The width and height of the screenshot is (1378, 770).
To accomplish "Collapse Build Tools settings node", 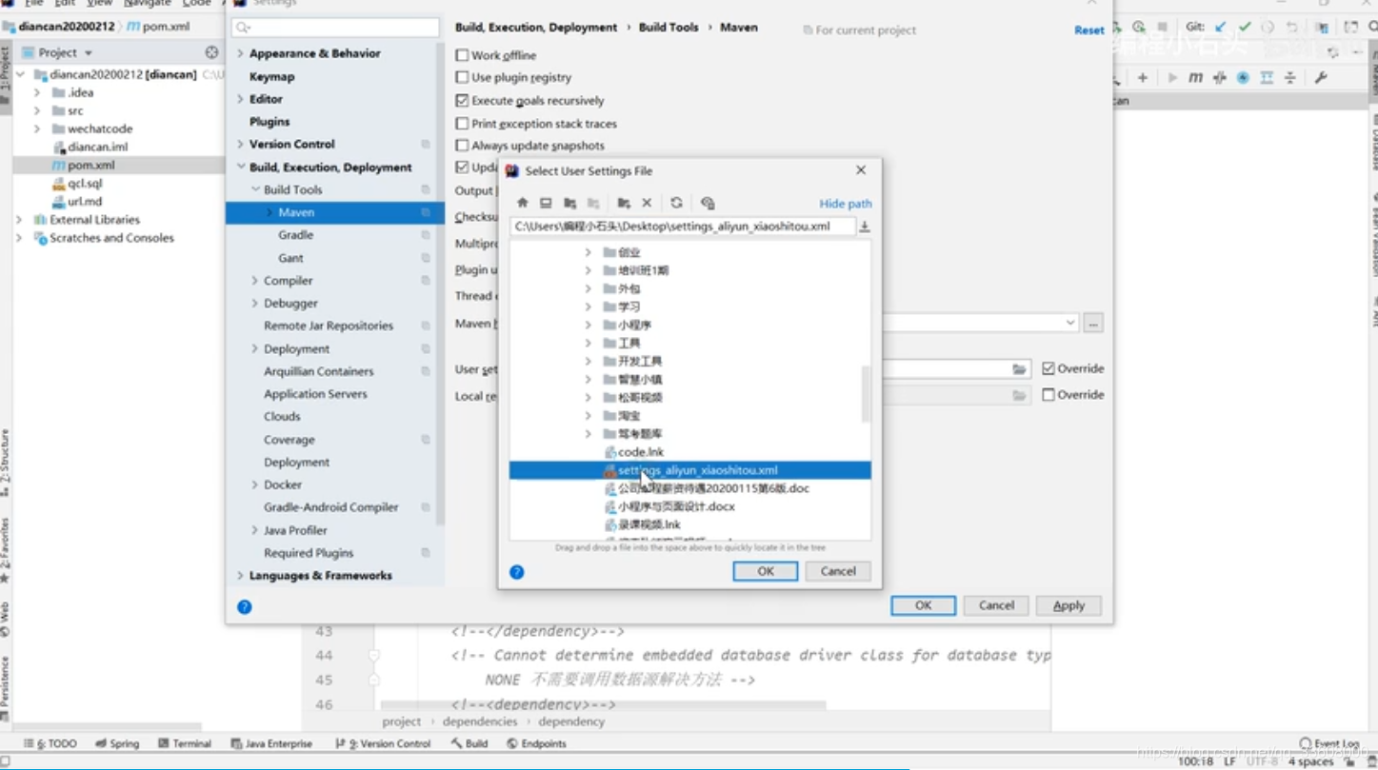I will point(255,189).
